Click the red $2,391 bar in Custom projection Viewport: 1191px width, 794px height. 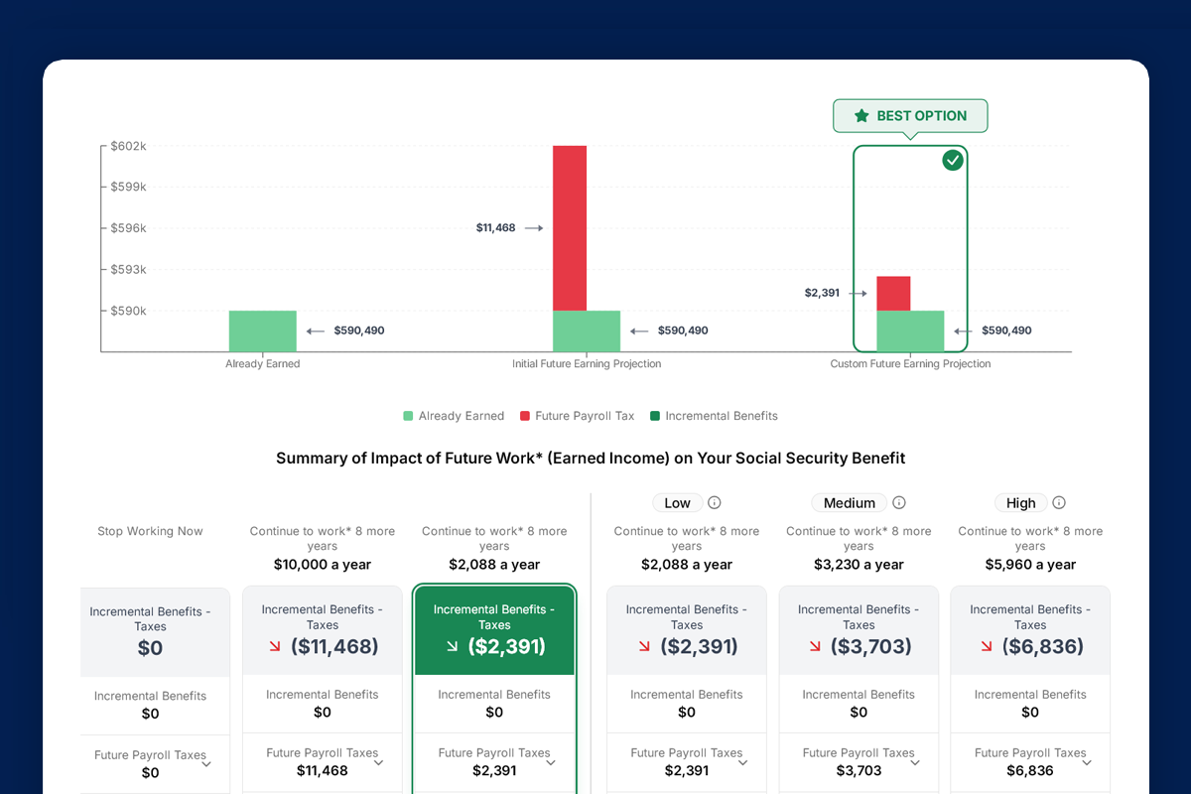tap(893, 294)
